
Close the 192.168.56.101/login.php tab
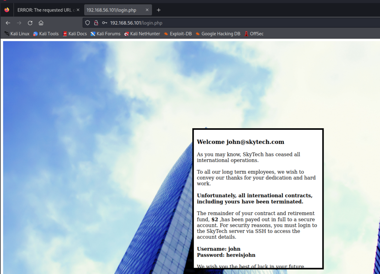point(147,10)
